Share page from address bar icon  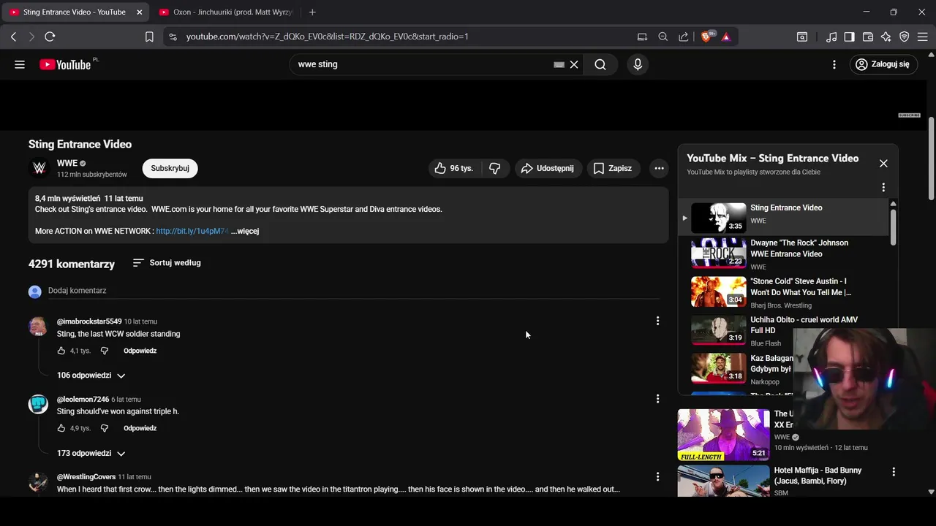(x=683, y=37)
